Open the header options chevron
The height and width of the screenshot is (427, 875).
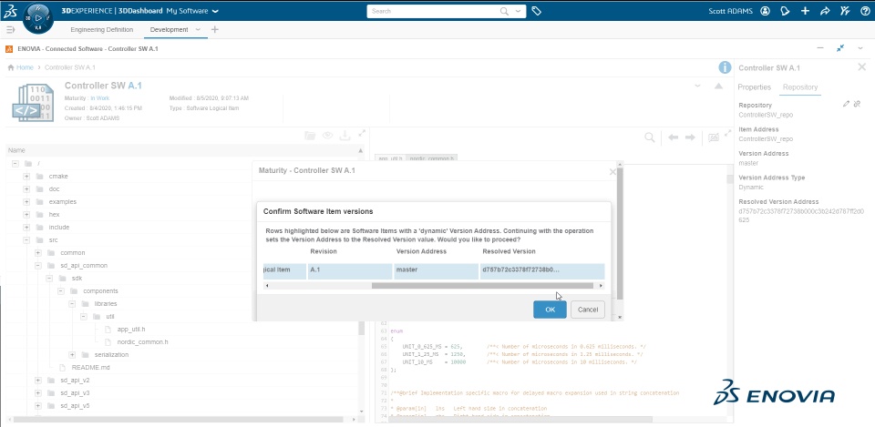697,86
